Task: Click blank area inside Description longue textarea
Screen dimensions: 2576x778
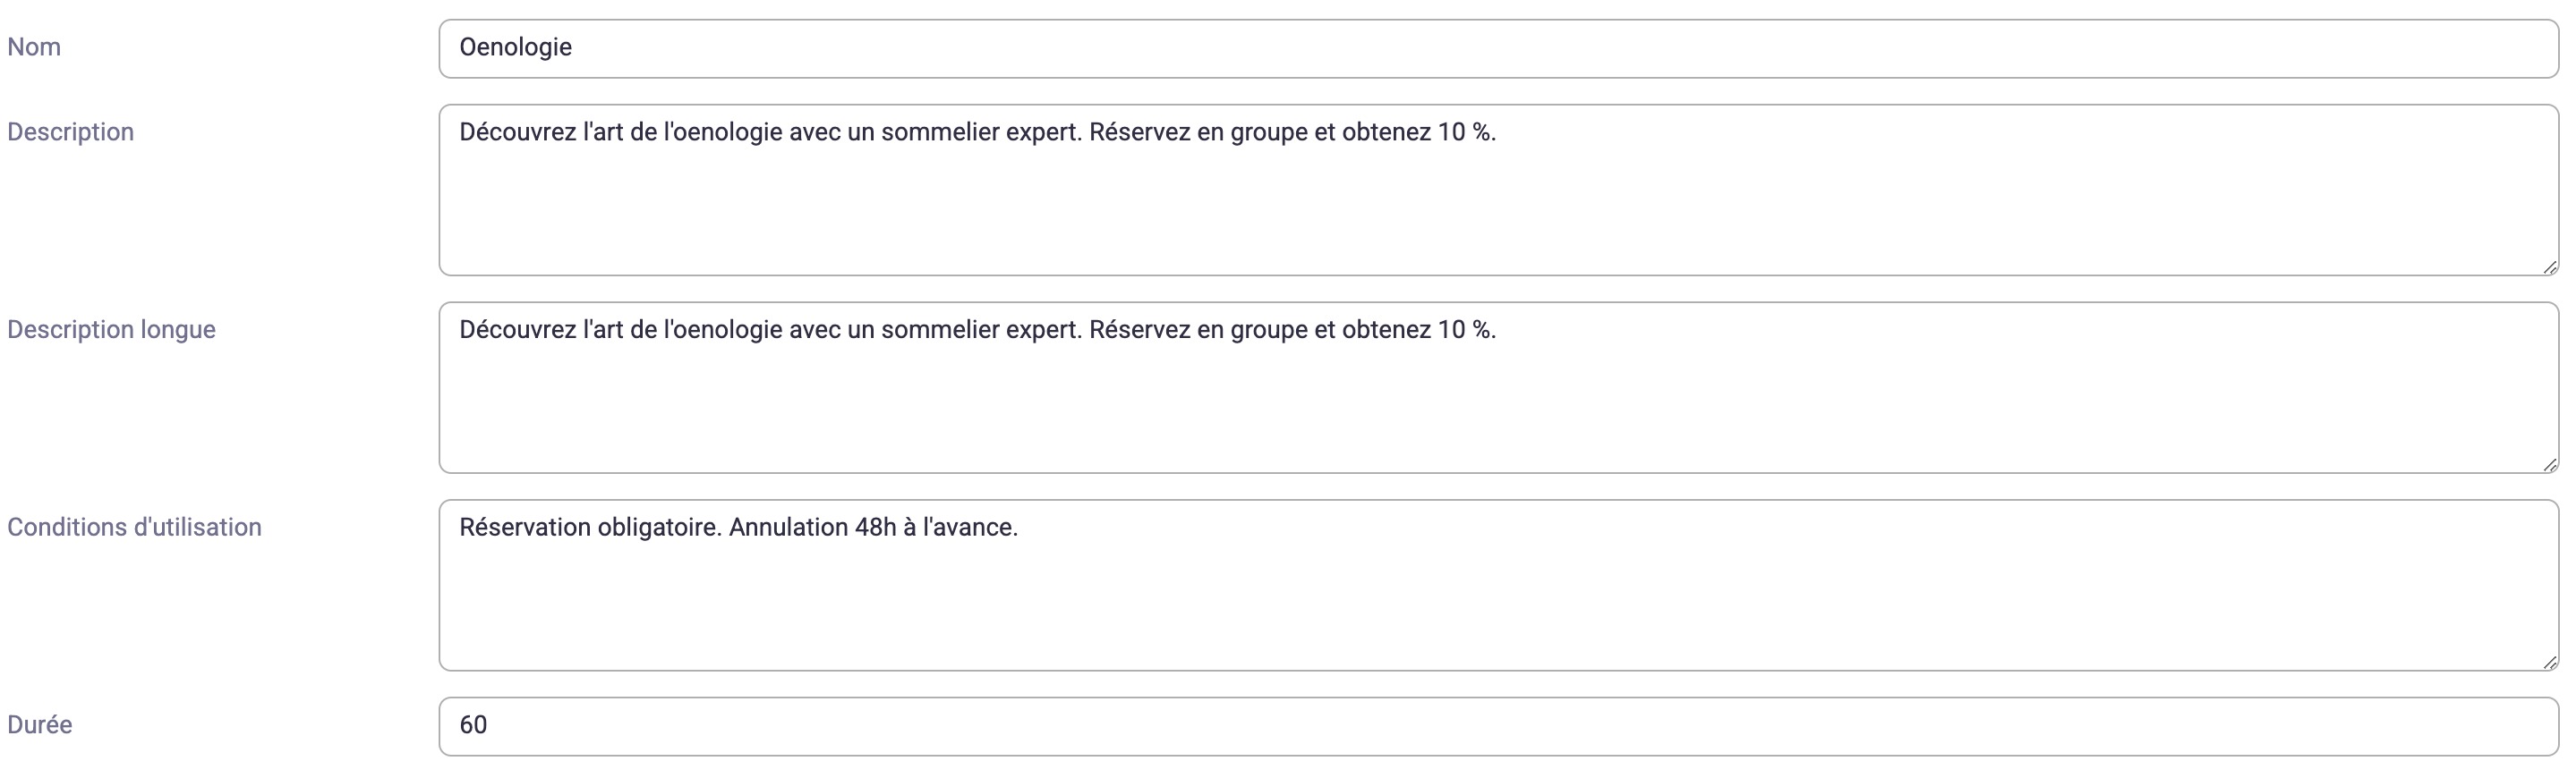Action: click(x=1498, y=408)
